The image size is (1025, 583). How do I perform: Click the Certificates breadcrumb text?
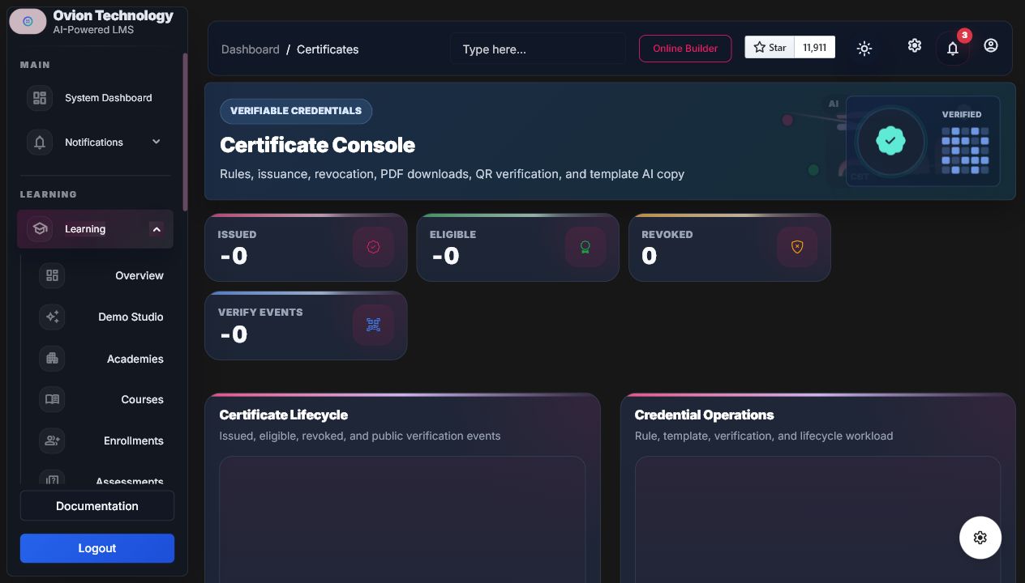328,49
